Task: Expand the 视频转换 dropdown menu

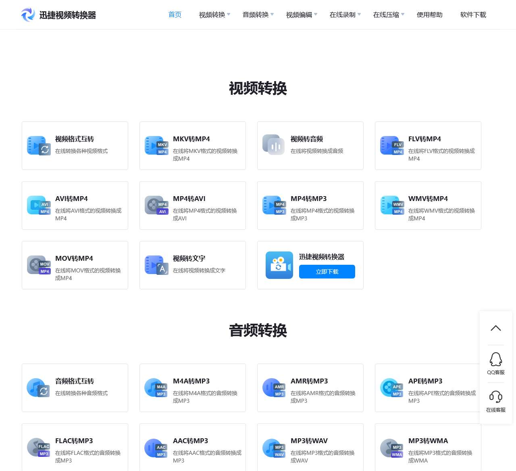Action: pos(214,15)
